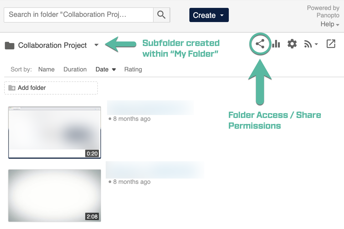Sort videos by Name
344x229 pixels.
coord(46,69)
